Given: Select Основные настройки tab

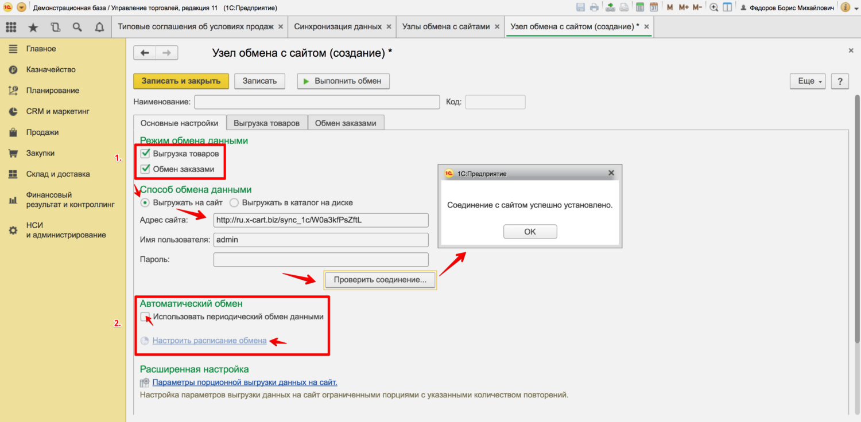Looking at the screenshot, I should 180,123.
